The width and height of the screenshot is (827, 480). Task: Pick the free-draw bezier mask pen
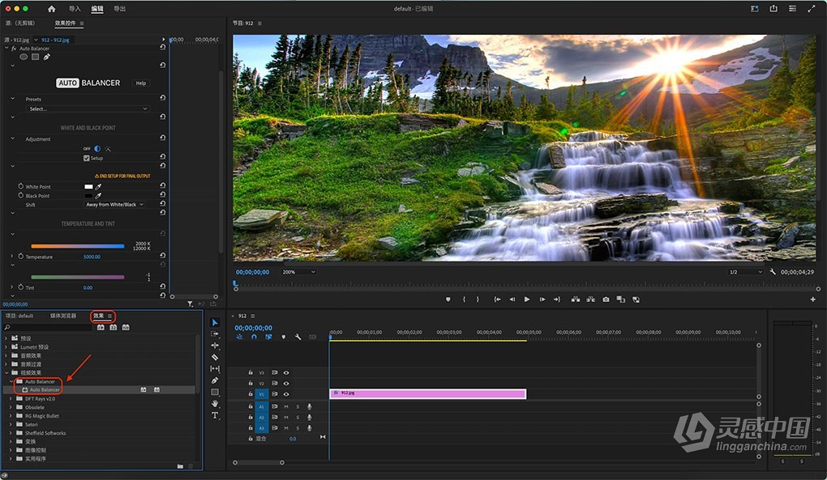tap(47, 57)
